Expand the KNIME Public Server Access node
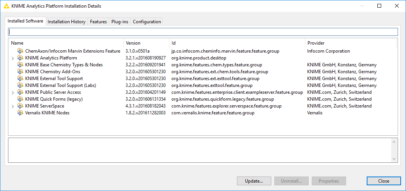The image size is (406, 191). click(x=13, y=92)
